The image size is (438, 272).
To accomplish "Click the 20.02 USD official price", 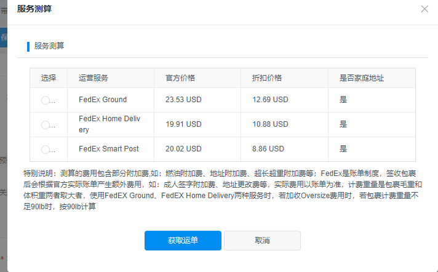I will [183, 149].
